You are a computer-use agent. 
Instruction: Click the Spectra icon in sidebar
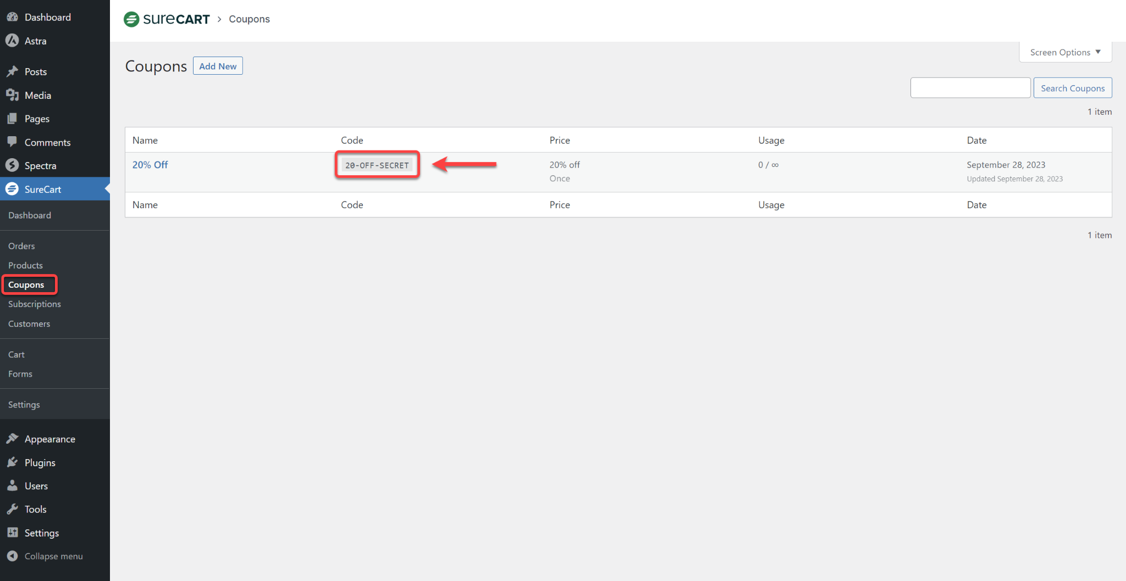click(x=12, y=165)
